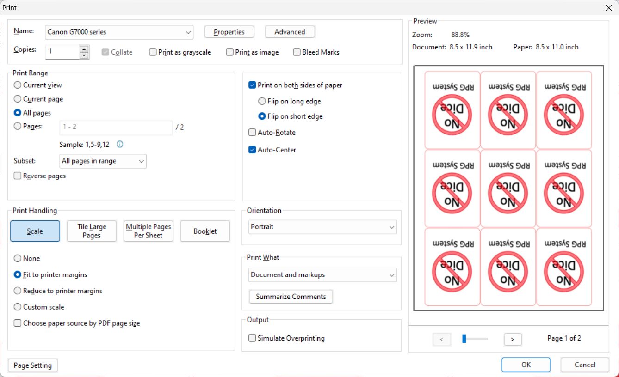Open printer Properties
Screen dimensions: 619x377
pyautogui.click(x=229, y=32)
